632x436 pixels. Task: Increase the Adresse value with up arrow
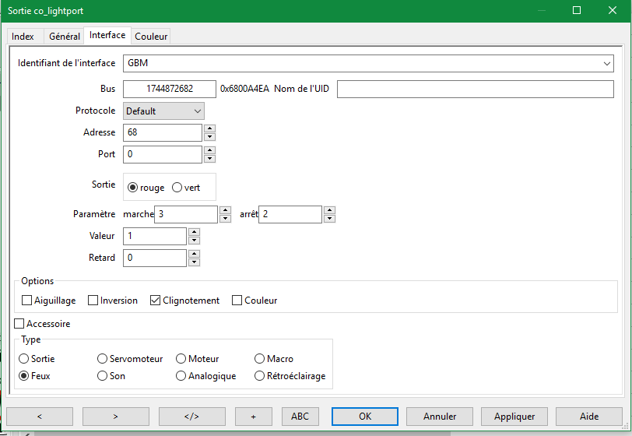coord(209,128)
